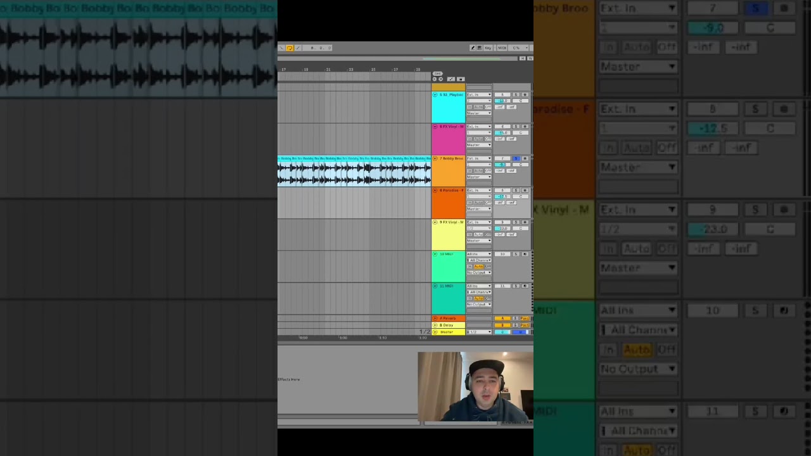The height and width of the screenshot is (456, 811).
Task: Jump to next locator arrow
Action: tap(440, 79)
